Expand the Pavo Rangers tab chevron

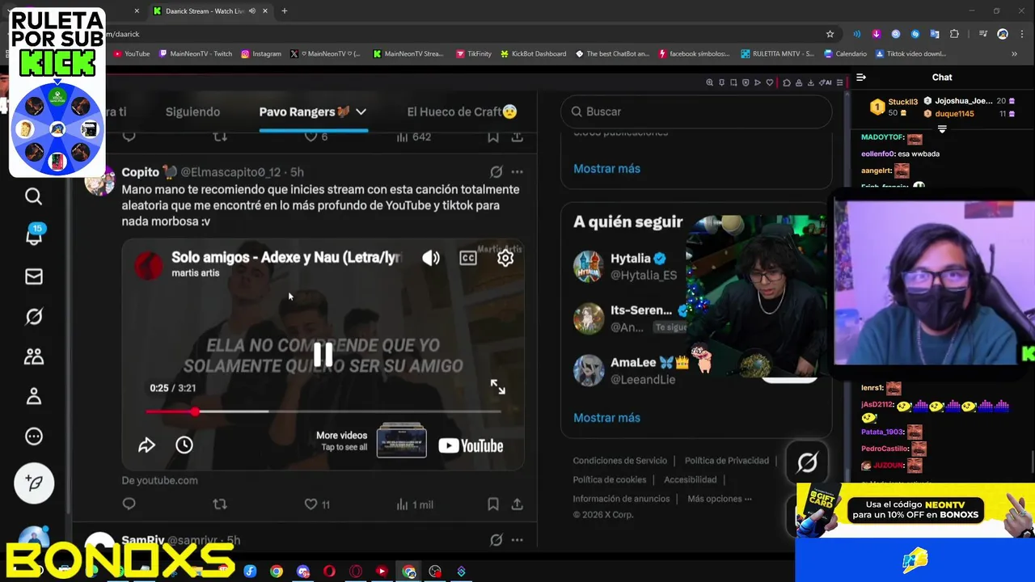[361, 112]
